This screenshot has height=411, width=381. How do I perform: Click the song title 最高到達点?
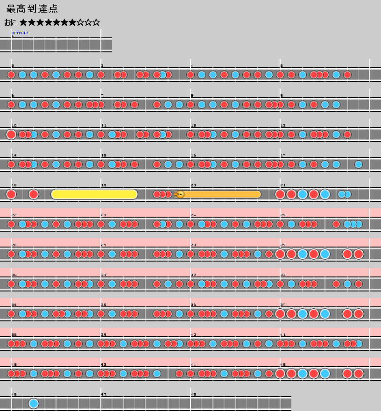(x=32, y=9)
